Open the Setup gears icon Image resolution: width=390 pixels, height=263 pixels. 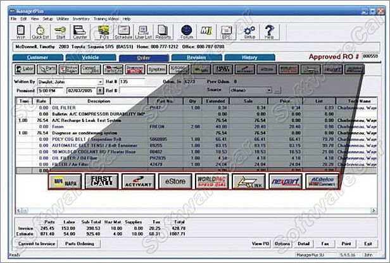[249, 31]
